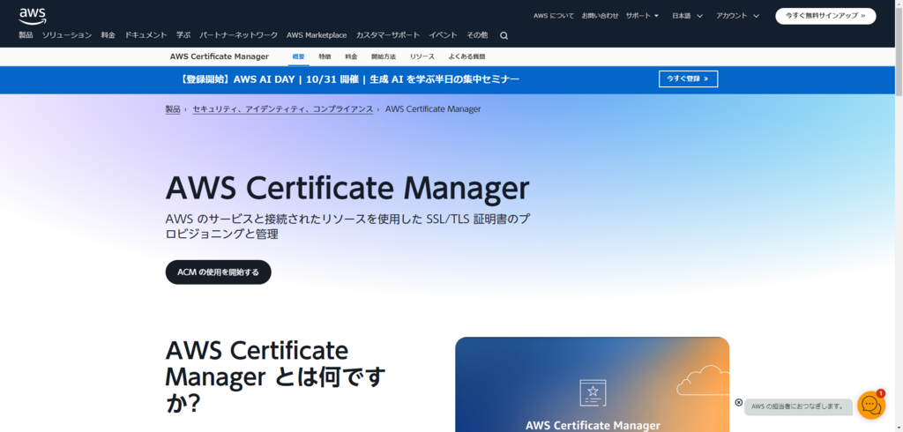
Task: Open お問い合わせ link
Action: click(600, 16)
